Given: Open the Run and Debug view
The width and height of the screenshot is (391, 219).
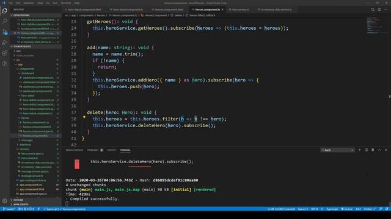Looking at the screenshot, I should 4,43.
